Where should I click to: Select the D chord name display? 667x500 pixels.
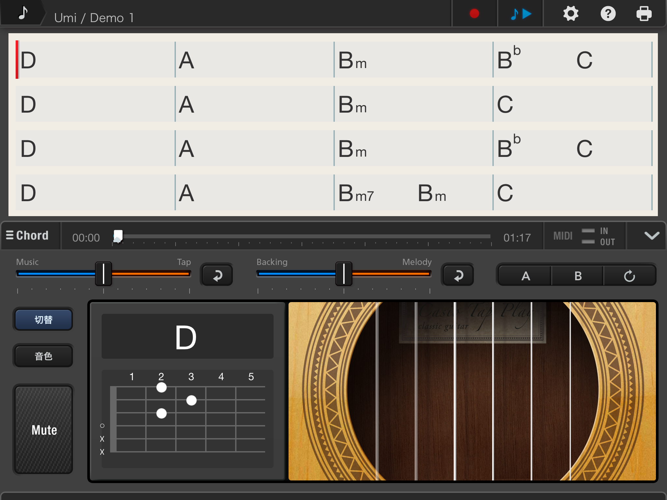click(x=187, y=337)
